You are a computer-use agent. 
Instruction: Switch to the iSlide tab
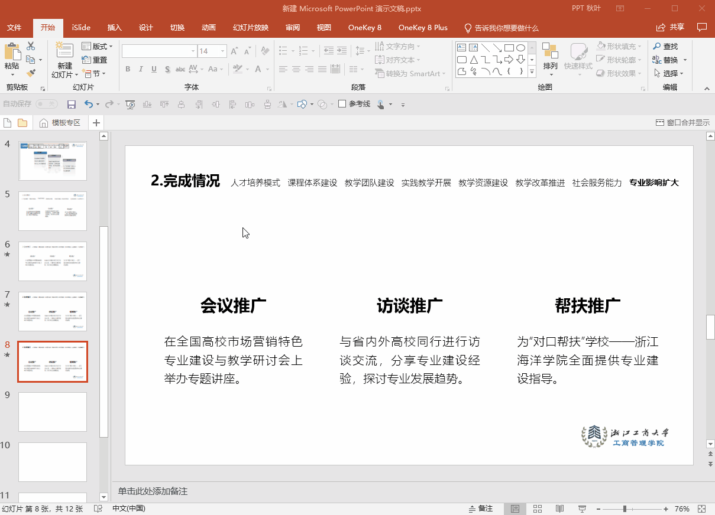pyautogui.click(x=81, y=28)
